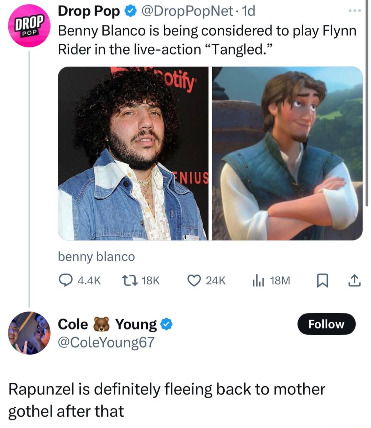Open the Flynn Rider image
Viewport: 371px width, 428px height.
point(287,153)
